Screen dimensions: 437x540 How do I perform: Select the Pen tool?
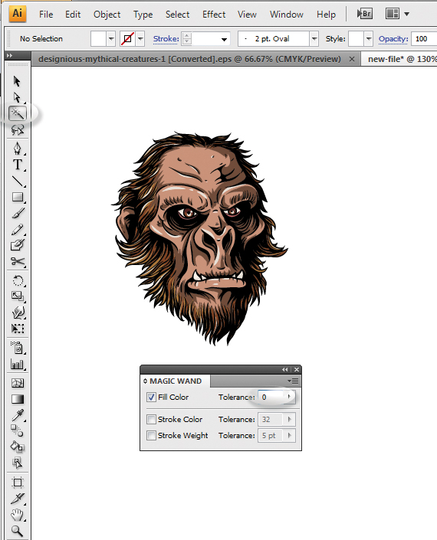point(17,149)
